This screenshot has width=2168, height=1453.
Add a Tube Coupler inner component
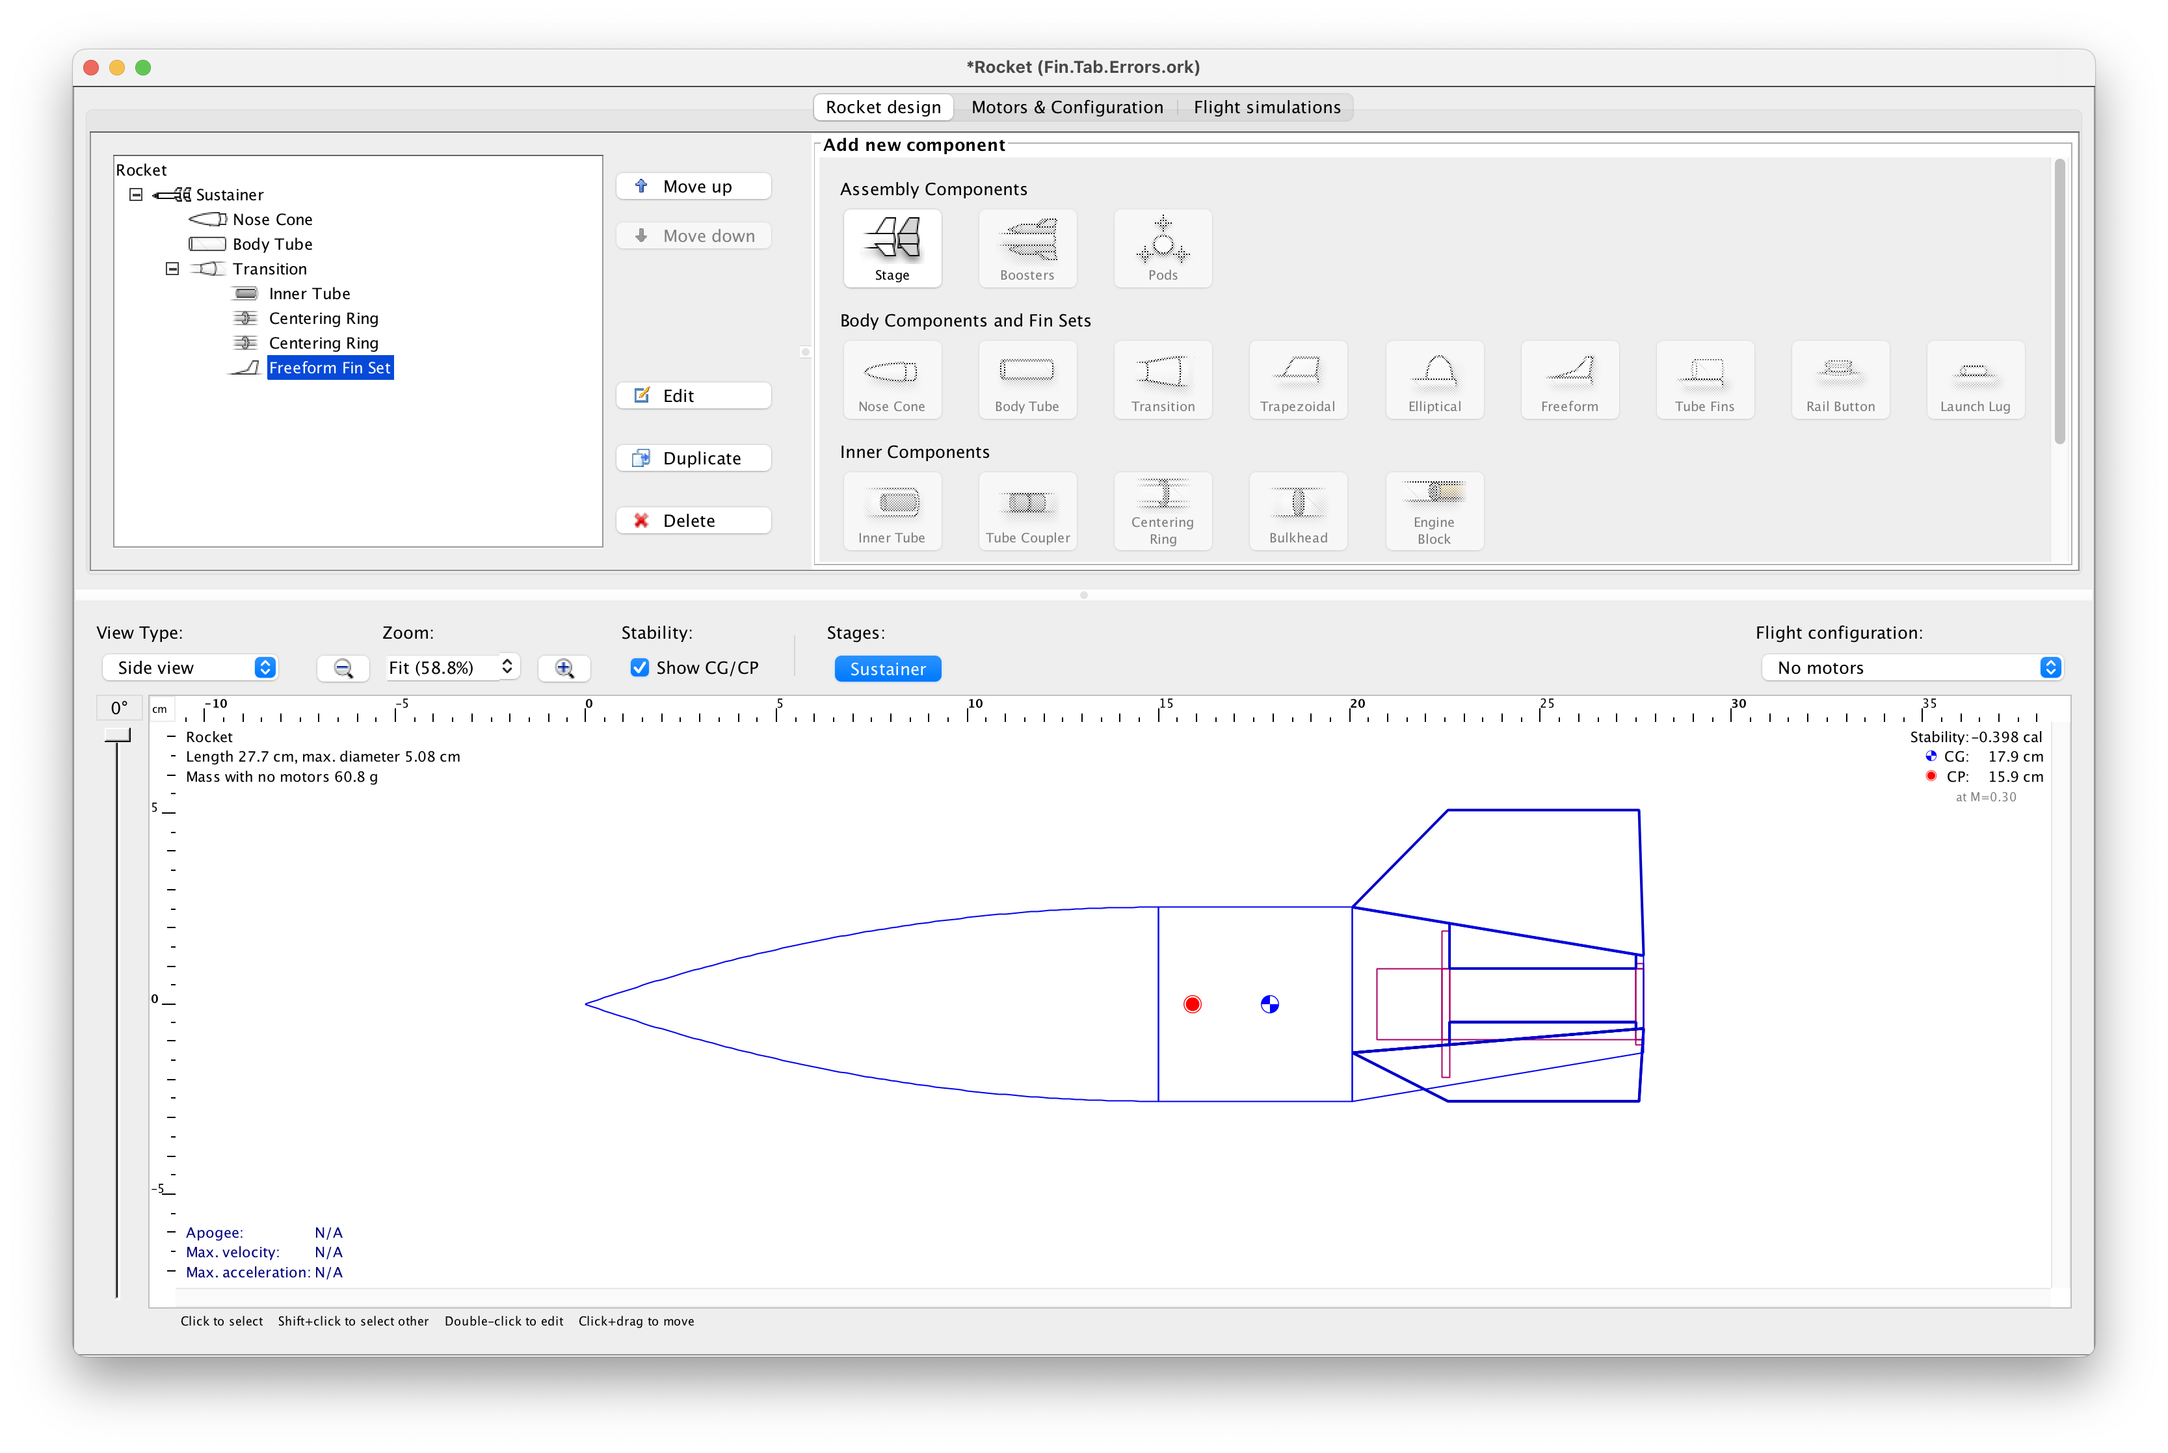click(x=1027, y=511)
